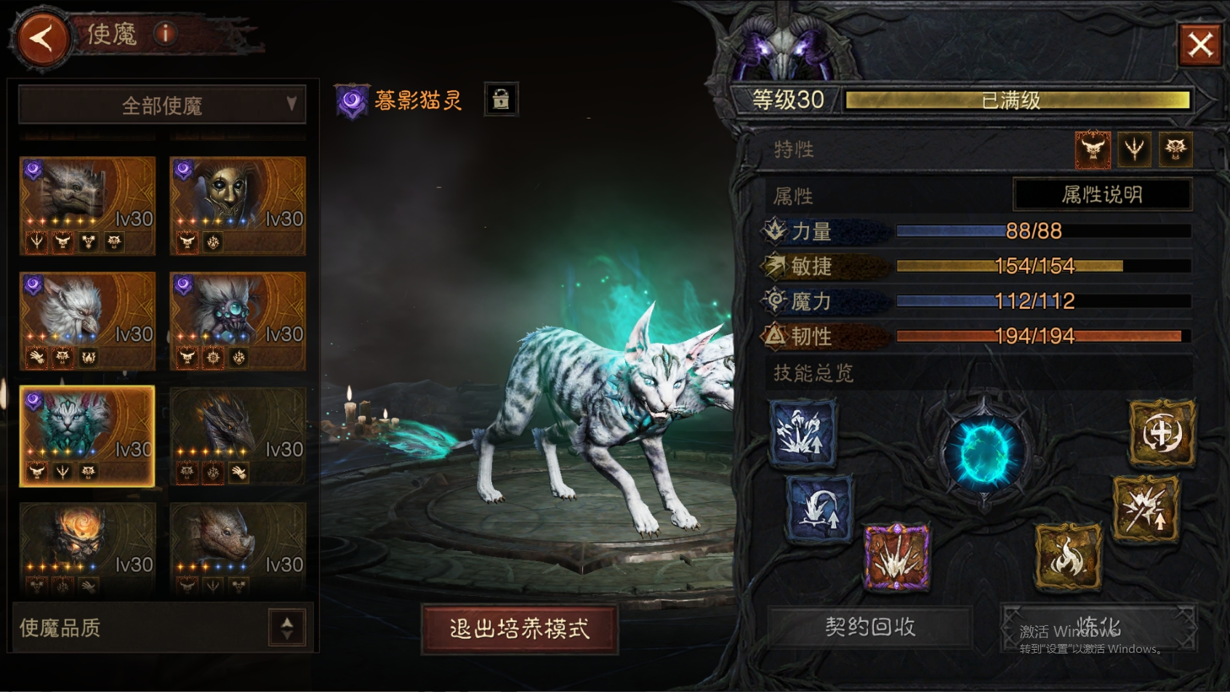Click the 退出培养模式 button
The image size is (1230, 692).
coord(520,629)
